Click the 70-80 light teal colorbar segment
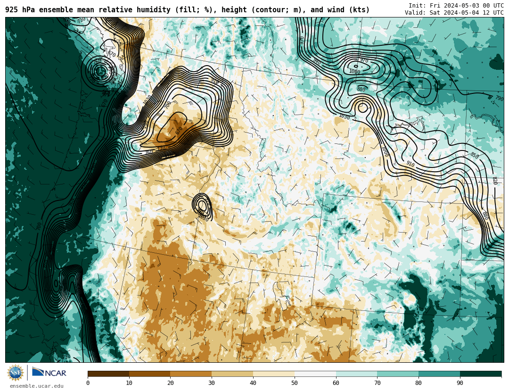The width and height of the screenshot is (509, 392). click(398, 374)
